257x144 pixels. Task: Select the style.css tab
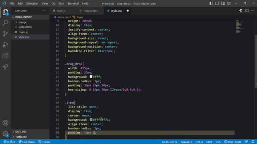click(x=116, y=11)
